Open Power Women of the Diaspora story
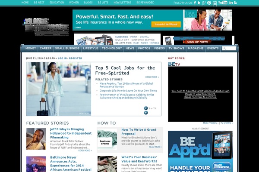 coord(126,96)
